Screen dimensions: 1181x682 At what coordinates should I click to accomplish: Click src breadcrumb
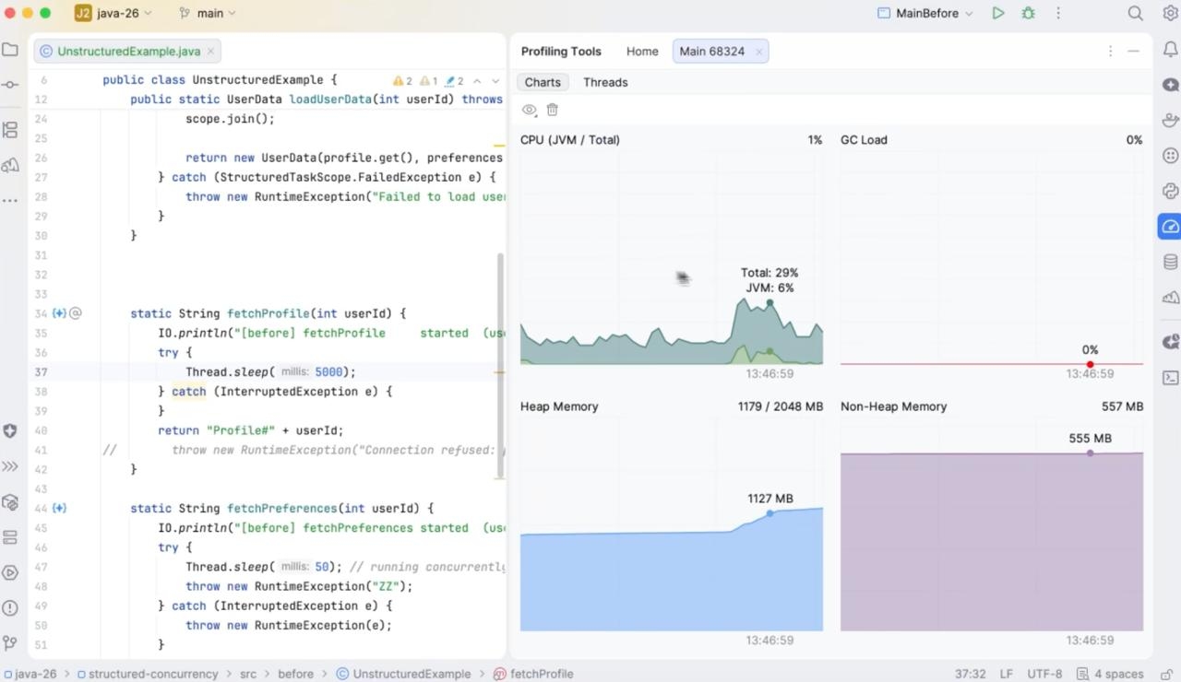pyautogui.click(x=248, y=674)
